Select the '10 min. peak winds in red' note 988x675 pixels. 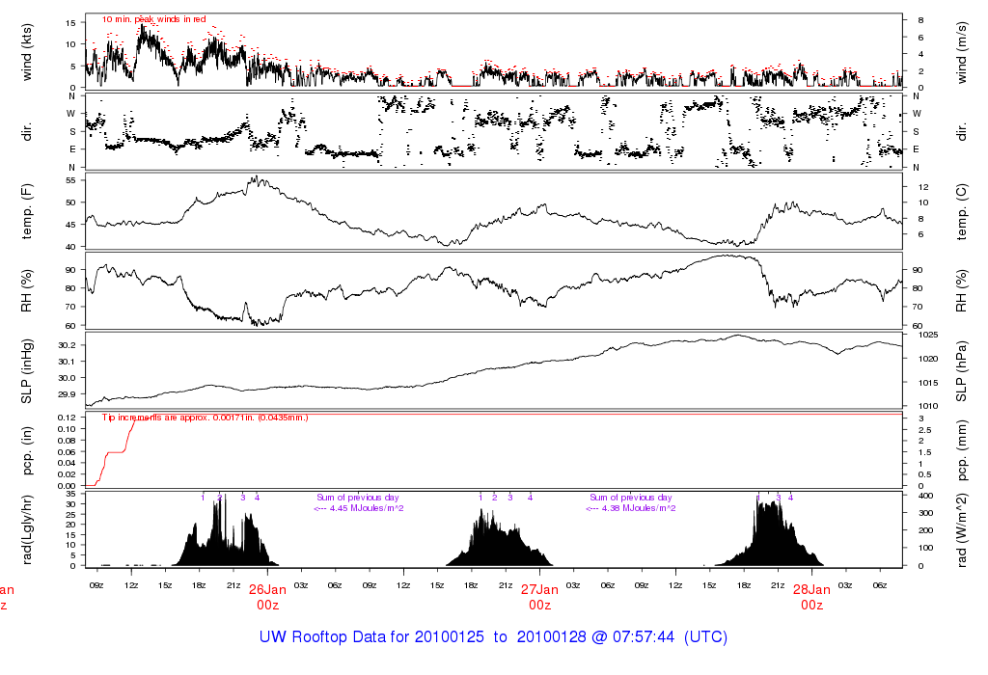[x=153, y=19]
